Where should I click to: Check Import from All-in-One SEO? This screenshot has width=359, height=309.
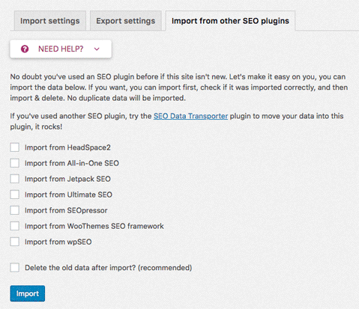pos(15,163)
